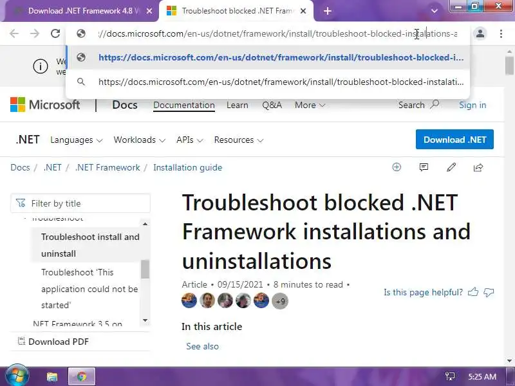The height and width of the screenshot is (386, 515).
Task: Close the Troubleshoot blocked .NET tab
Action: tap(303, 11)
